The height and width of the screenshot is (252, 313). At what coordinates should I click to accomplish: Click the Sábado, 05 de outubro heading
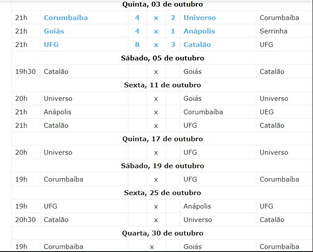coord(162,58)
